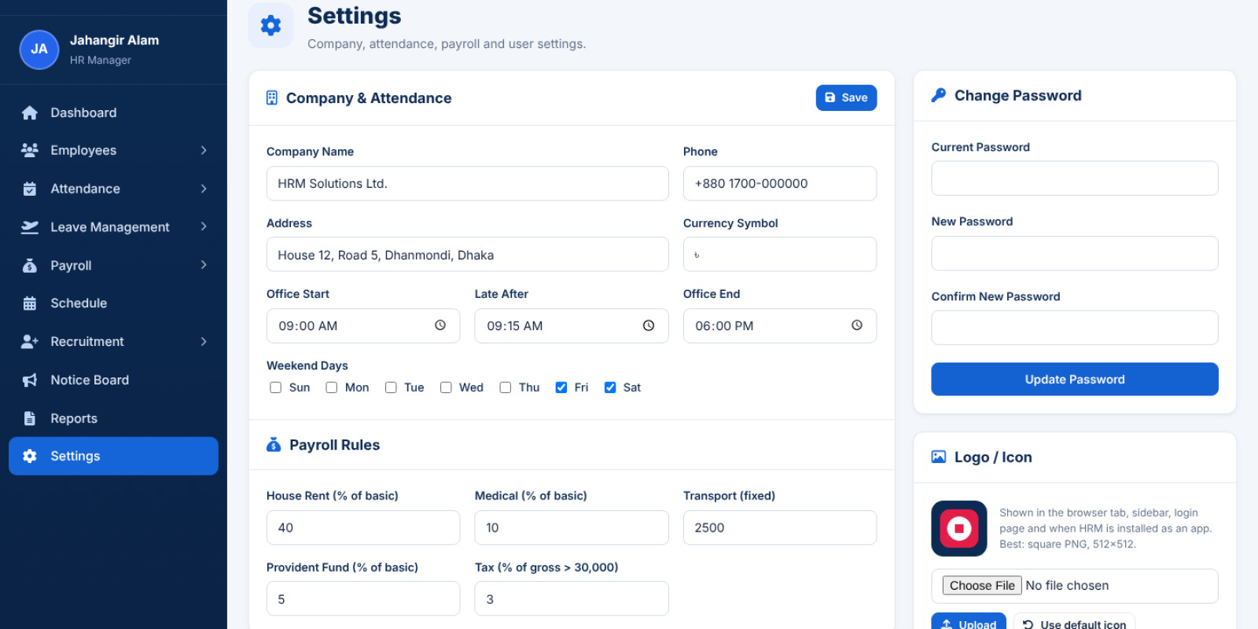This screenshot has height=629, width=1258.
Task: Click the building icon next to Company & Attendance
Action: click(x=272, y=97)
